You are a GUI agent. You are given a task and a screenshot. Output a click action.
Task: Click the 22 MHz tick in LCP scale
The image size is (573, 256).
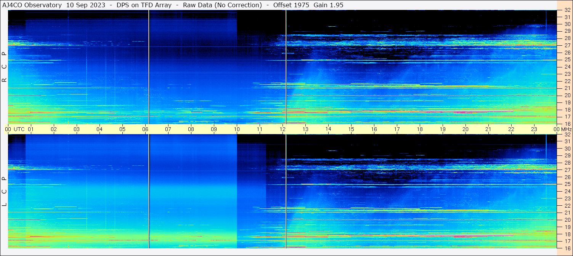point(567,206)
